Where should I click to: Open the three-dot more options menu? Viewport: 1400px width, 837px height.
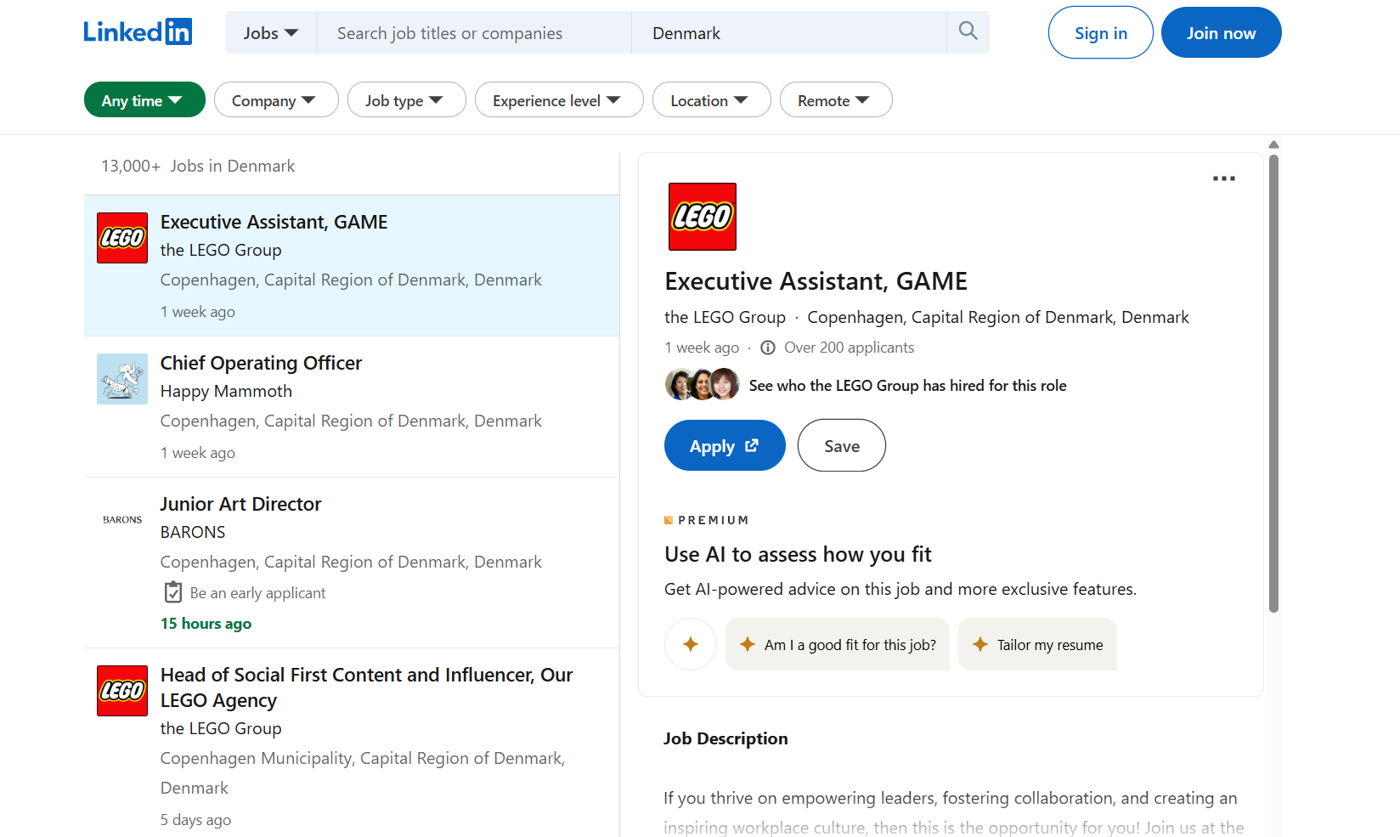[1223, 178]
